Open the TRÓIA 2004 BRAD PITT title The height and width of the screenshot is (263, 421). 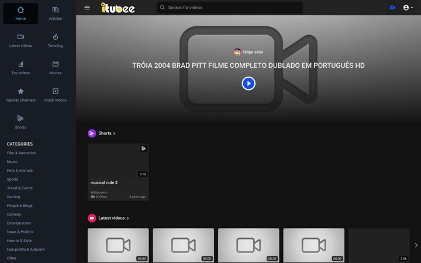click(x=249, y=65)
